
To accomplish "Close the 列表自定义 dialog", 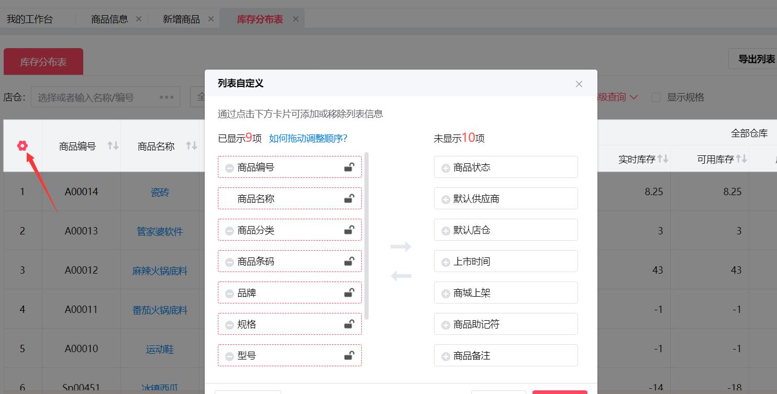I will point(579,84).
